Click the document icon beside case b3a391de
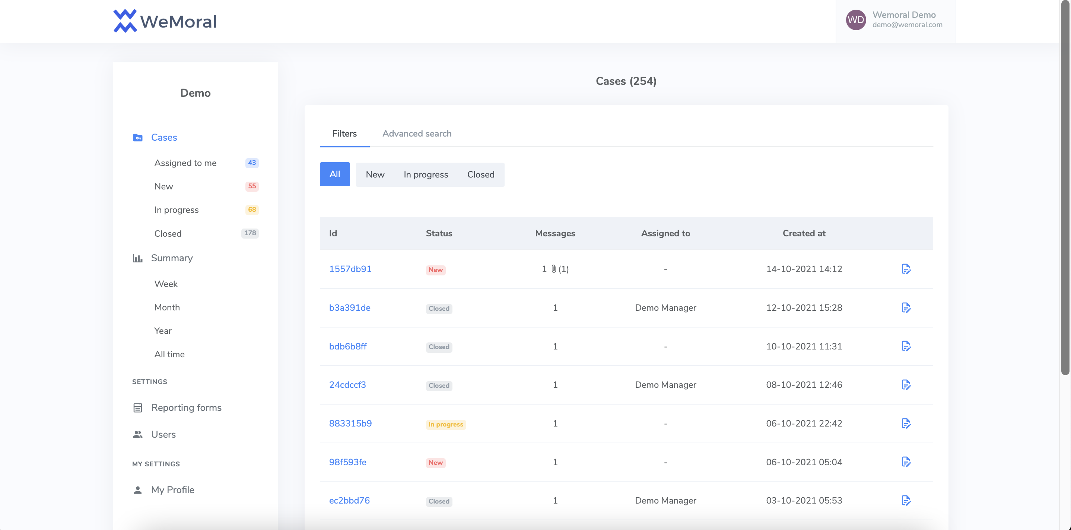This screenshot has height=530, width=1071. (x=906, y=307)
